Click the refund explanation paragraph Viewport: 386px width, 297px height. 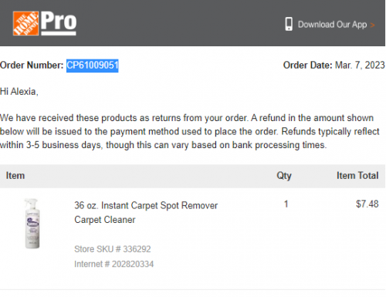[x=190, y=132]
